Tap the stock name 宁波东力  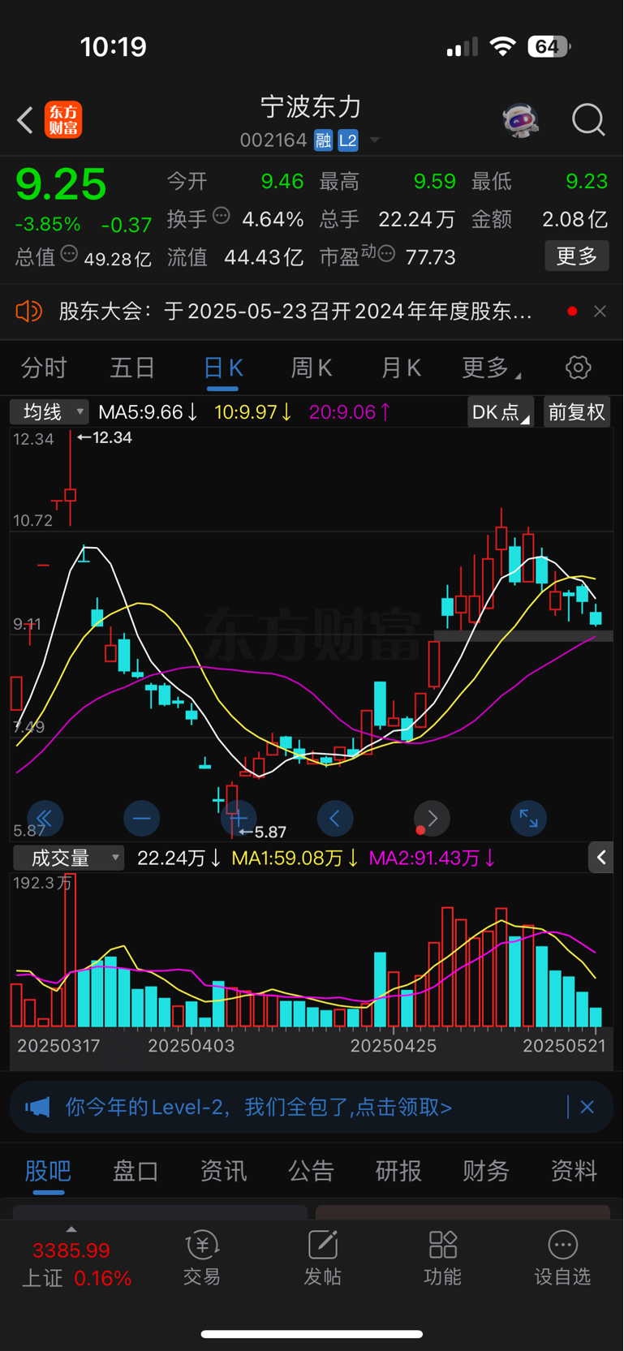[x=311, y=107]
